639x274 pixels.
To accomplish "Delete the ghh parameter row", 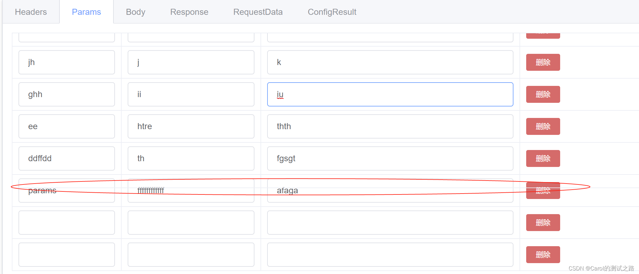I will 543,94.
